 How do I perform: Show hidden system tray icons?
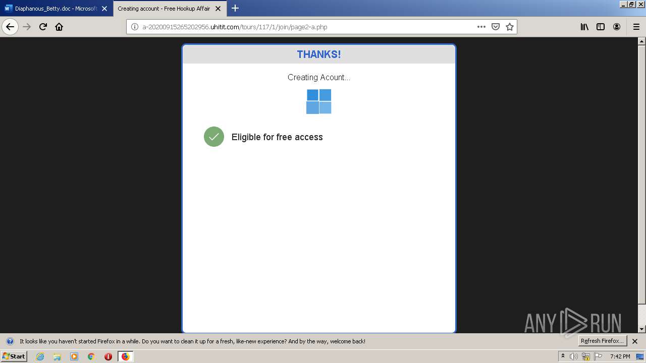click(x=563, y=356)
